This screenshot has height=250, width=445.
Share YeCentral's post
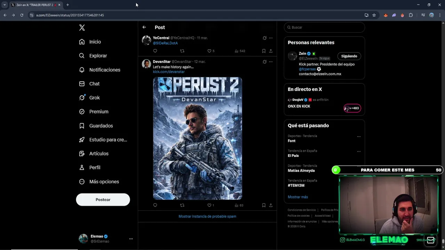click(x=271, y=51)
